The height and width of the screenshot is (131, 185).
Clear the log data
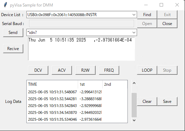click(x=147, y=102)
